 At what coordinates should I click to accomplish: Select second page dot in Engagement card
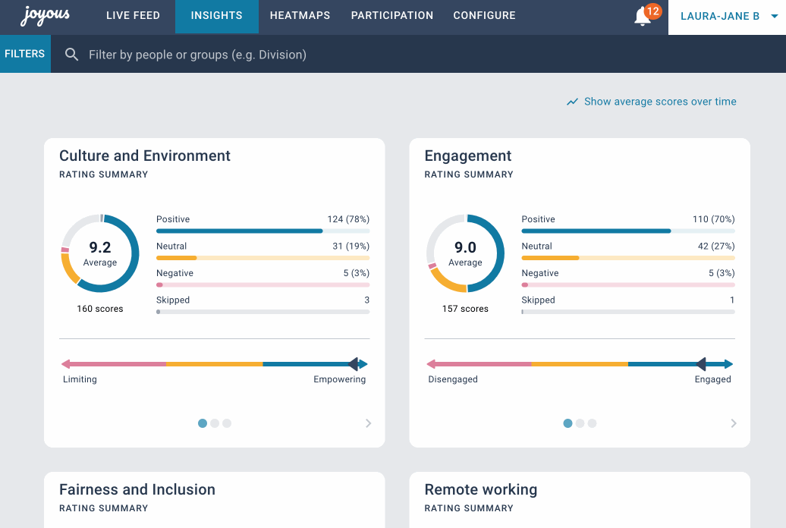coord(580,423)
